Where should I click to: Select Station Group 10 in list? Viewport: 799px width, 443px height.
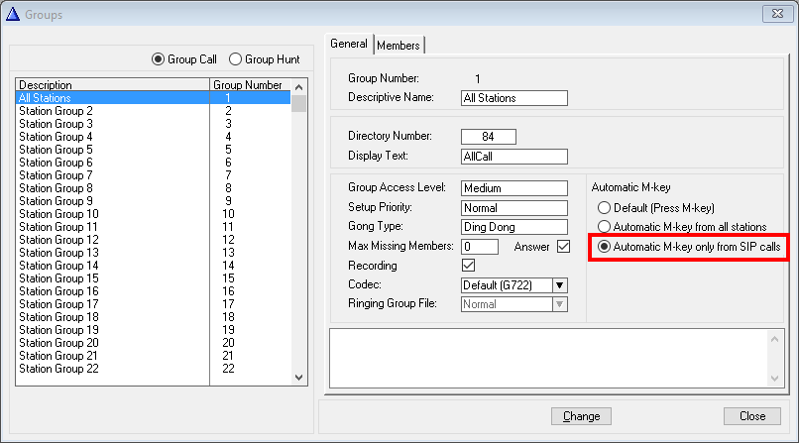59,214
